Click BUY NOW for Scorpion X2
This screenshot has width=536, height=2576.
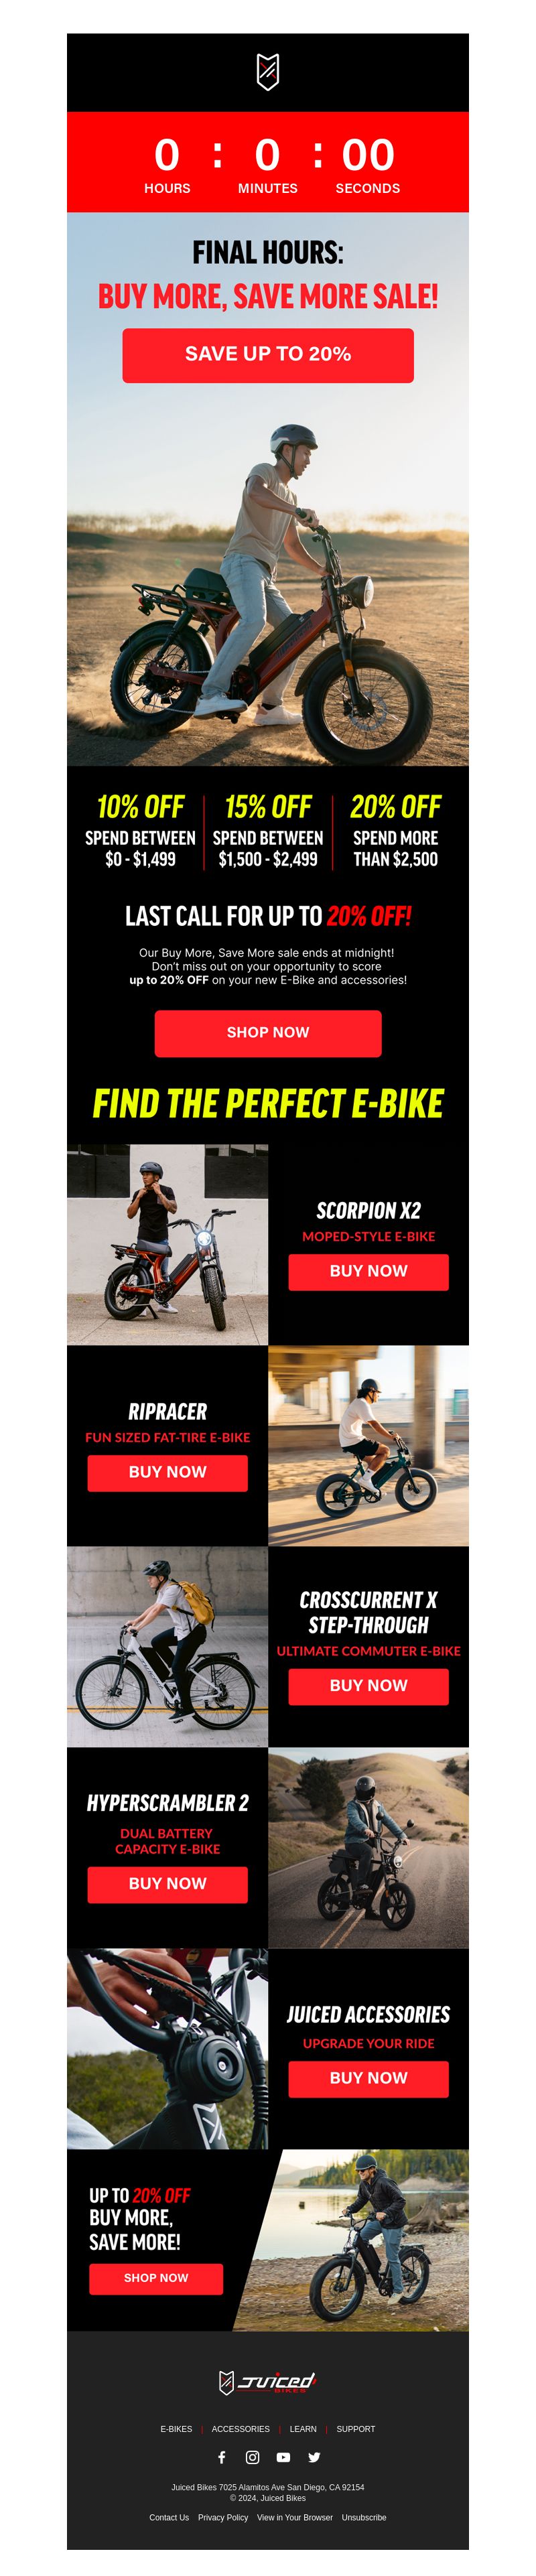[368, 1271]
